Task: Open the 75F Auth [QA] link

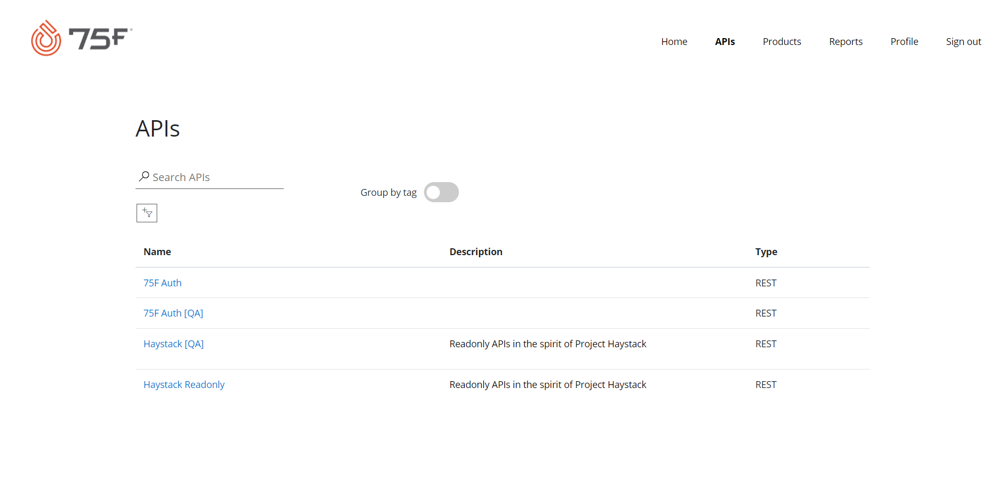Action: tap(173, 313)
